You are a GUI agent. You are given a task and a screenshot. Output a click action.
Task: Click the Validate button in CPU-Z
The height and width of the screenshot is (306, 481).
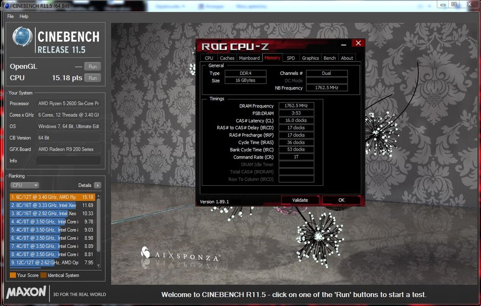pos(300,200)
